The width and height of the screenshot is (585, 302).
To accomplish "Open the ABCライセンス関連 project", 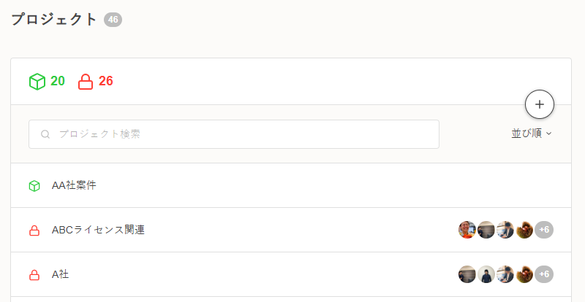I will (x=98, y=230).
